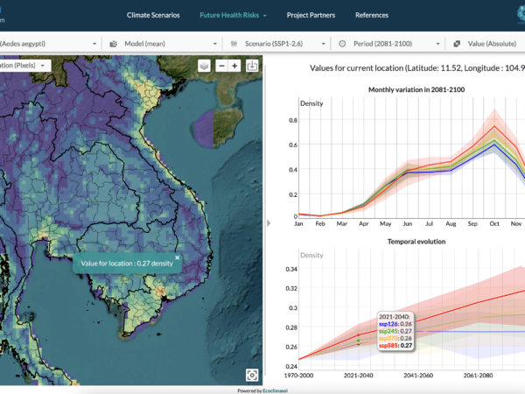Click the map screenshot/recenter icon
The image size is (525, 394).
[x=252, y=375]
